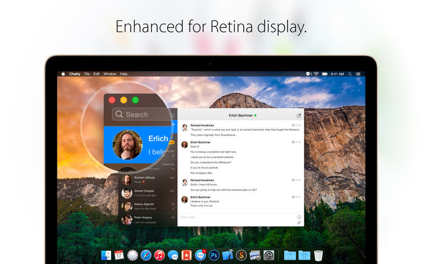Select Dinesh Chugtai conversation

point(148,193)
